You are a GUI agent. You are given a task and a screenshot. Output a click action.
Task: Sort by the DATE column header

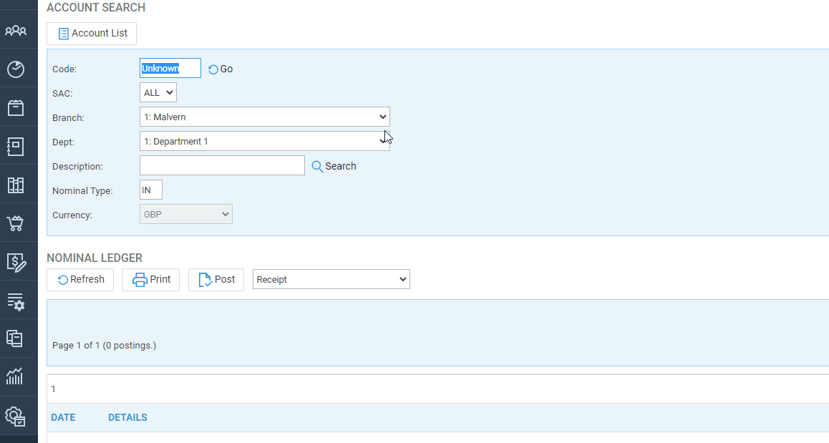click(x=63, y=418)
